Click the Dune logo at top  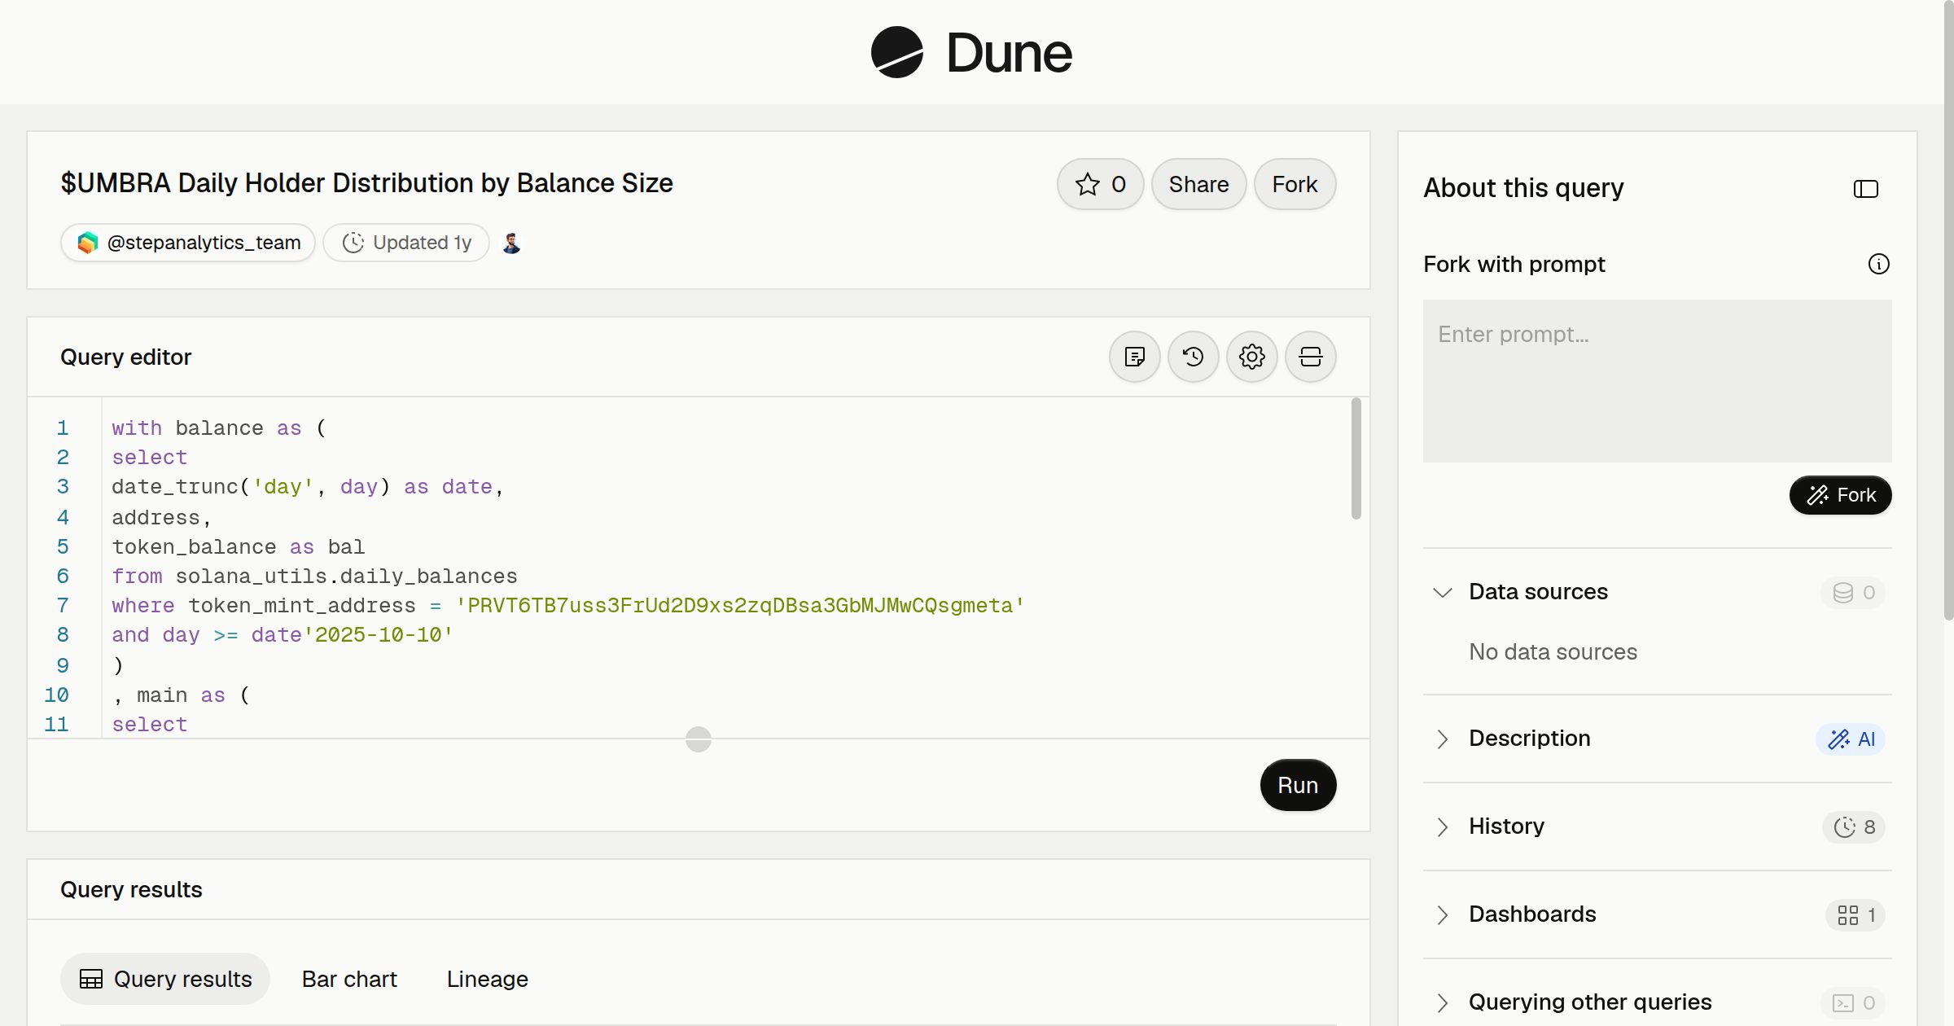point(971,52)
